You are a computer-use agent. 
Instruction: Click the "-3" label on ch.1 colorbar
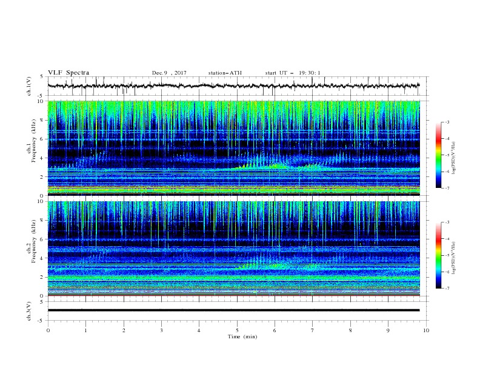click(x=447, y=122)
